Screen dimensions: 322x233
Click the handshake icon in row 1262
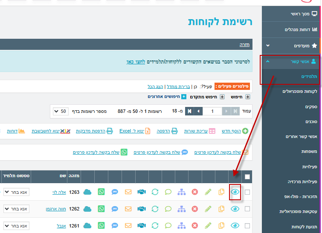pos(141,209)
